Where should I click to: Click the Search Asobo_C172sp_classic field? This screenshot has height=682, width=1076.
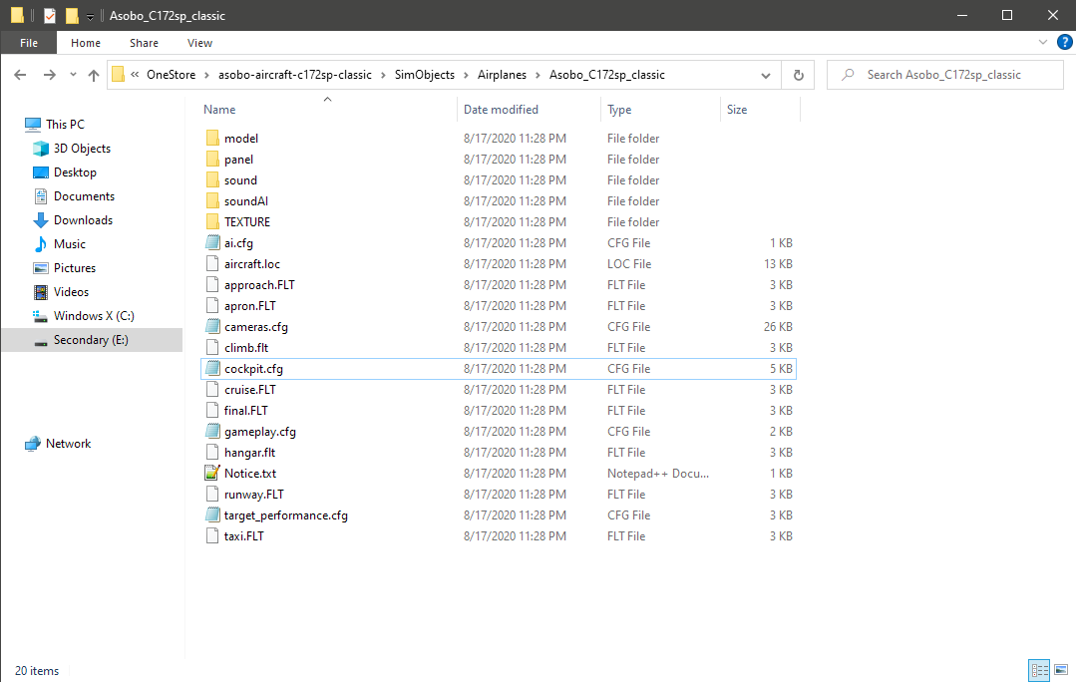(x=945, y=75)
